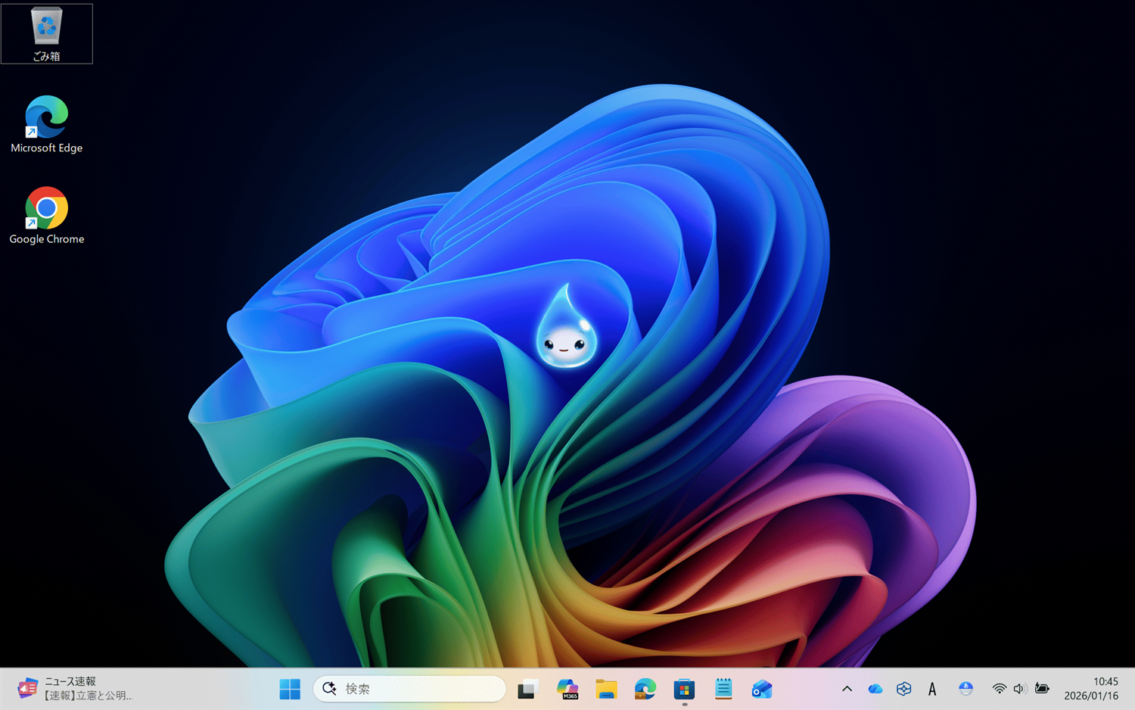Viewport: 1135px width, 710px height.
Task: Select the ごみ箱 recycle bin desktop icon
Action: pyautogui.click(x=47, y=34)
